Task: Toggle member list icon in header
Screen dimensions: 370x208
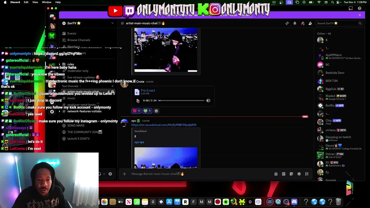Action: [x=310, y=23]
